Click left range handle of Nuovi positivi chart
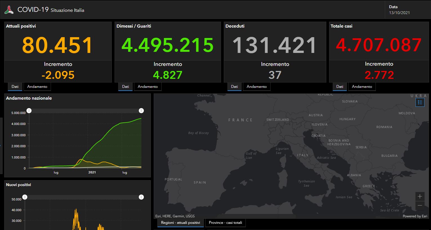431x230 pixels. click(25, 197)
